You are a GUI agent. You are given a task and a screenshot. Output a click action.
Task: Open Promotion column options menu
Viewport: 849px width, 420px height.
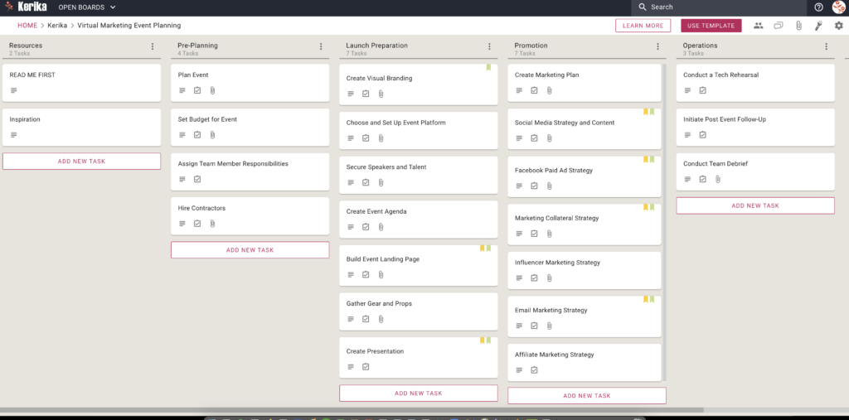point(657,46)
